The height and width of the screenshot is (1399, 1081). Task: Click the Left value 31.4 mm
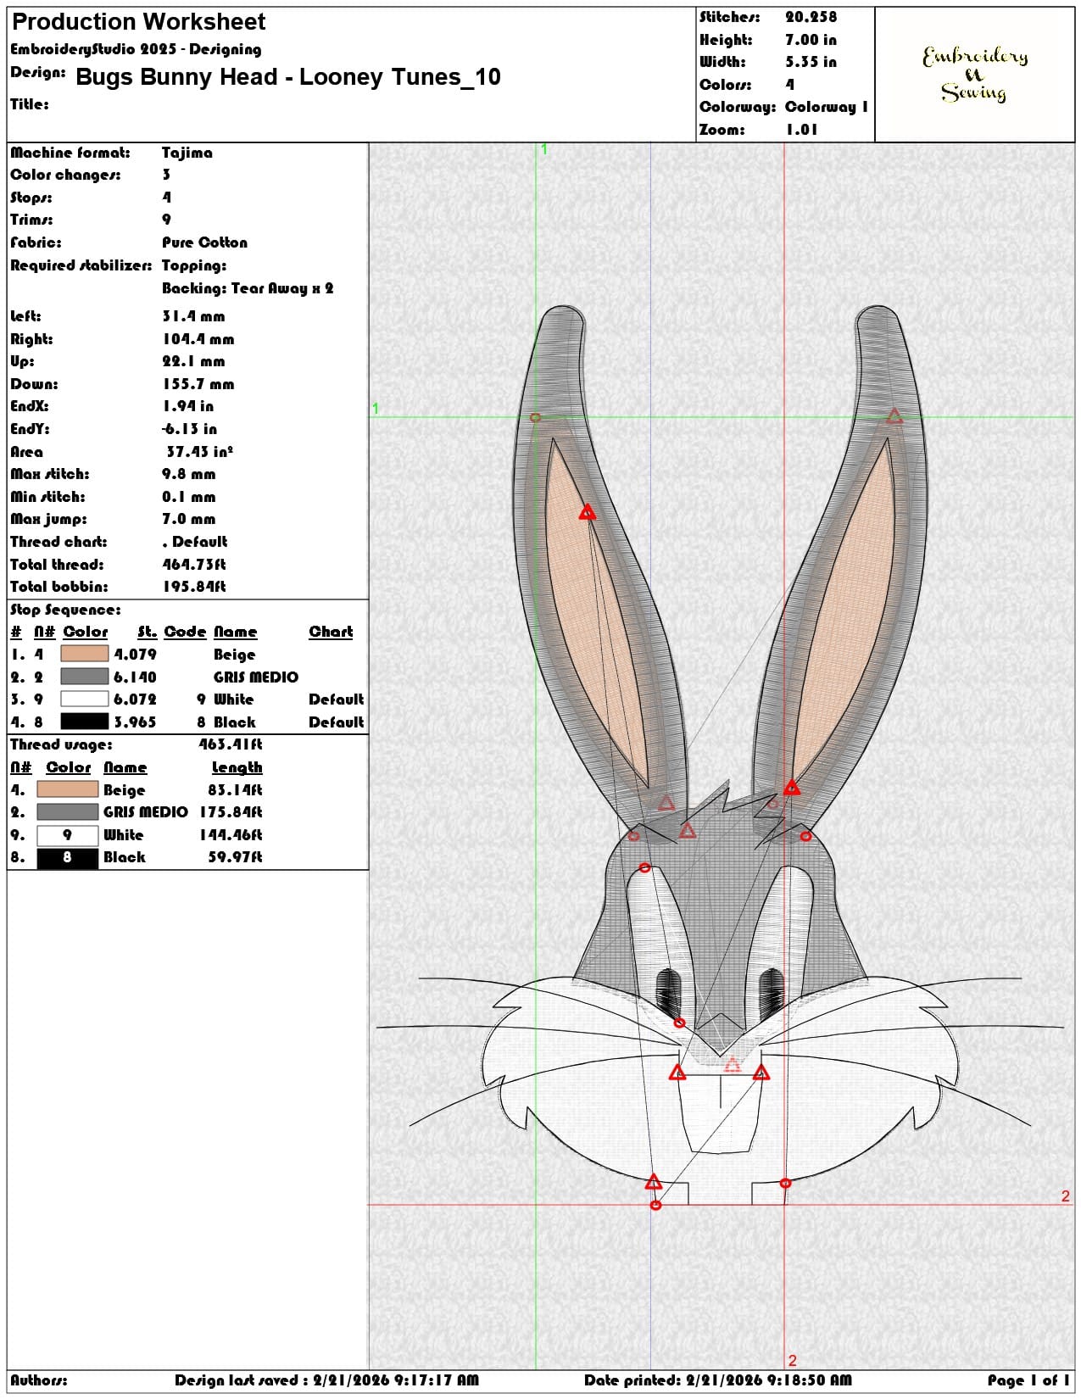click(x=193, y=316)
